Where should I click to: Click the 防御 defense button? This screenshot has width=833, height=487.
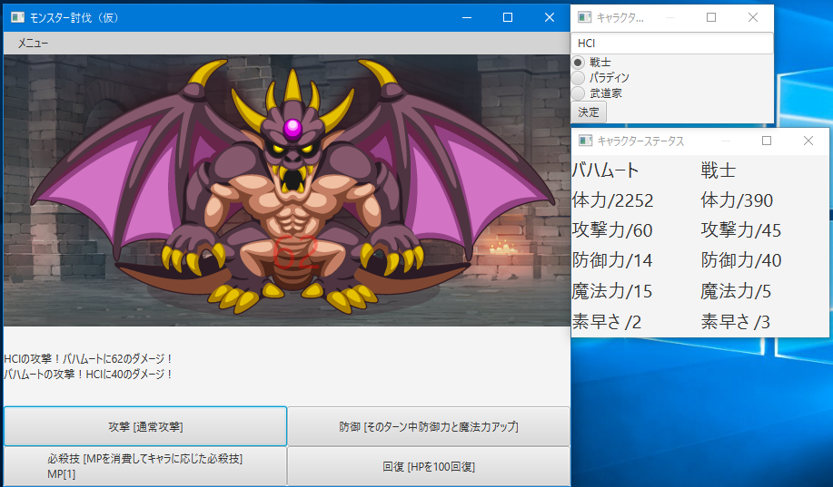pos(429,426)
